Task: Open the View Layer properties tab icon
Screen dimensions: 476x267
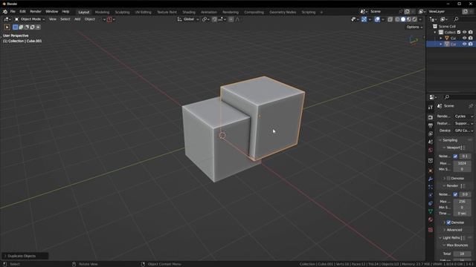Action: pyautogui.click(x=431, y=133)
